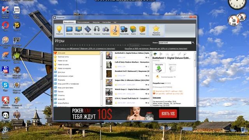Launch World of Warships desktop shortcut
This screenshot has height=140, width=249.
tap(5, 132)
